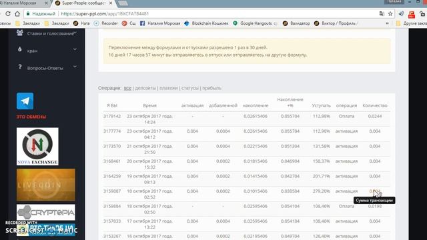The width and height of the screenshot is (427, 240).
Task: Click the Telegram extension icon in the toolbar
Action: pyautogui.click(x=401, y=13)
